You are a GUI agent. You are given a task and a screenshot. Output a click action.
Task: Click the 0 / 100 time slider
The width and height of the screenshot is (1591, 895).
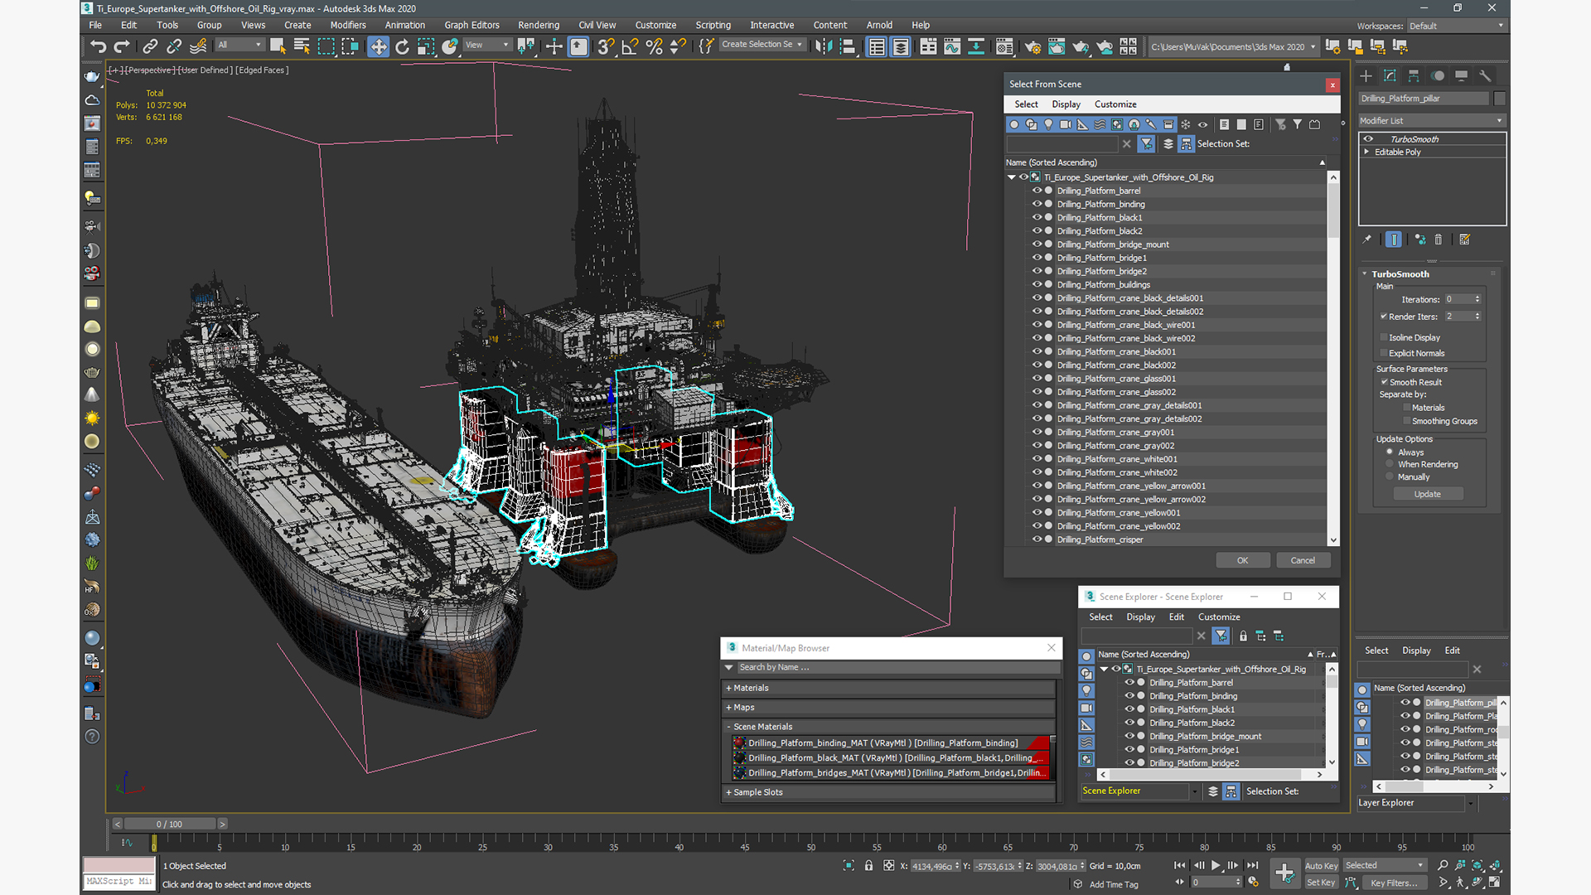pyautogui.click(x=169, y=824)
